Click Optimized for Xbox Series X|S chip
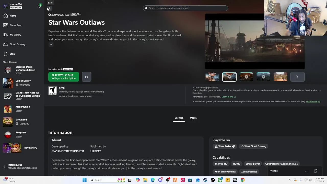 pyautogui.click(x=282, y=164)
